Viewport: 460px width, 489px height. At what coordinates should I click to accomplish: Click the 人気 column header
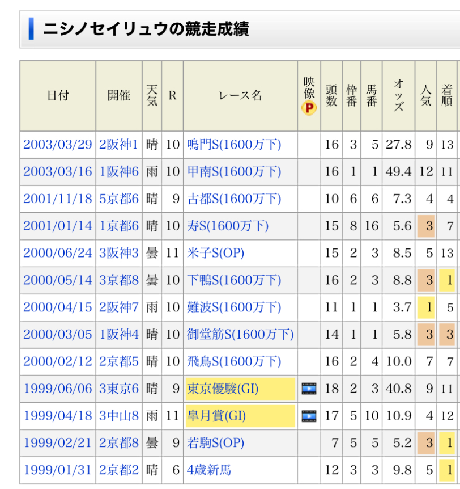coord(426,95)
